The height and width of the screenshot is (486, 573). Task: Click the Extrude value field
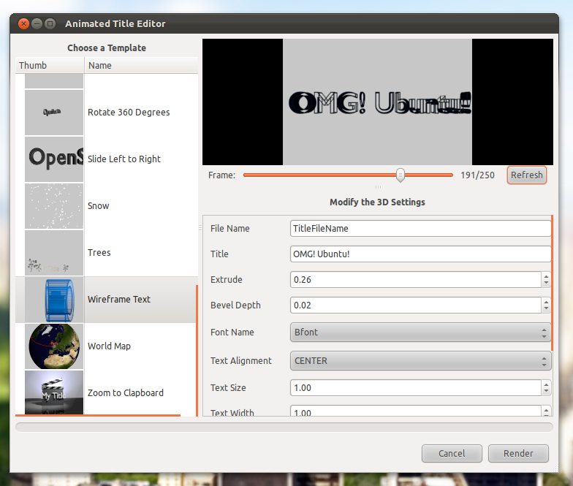(415, 279)
